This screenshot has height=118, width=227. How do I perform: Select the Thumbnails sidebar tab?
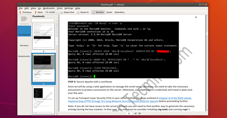pos(24,31)
